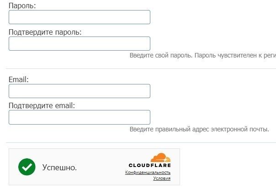This screenshot has height=188, width=276.
Task: Click the "Подтвердите email:" label
Action: click(42, 105)
